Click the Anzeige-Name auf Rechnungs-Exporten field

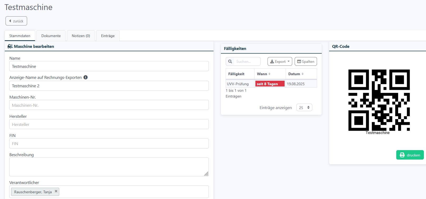109,86
